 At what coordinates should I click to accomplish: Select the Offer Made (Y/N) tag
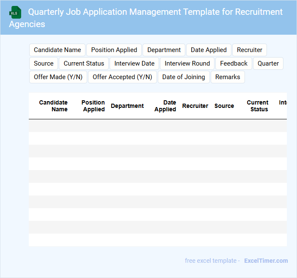point(58,77)
